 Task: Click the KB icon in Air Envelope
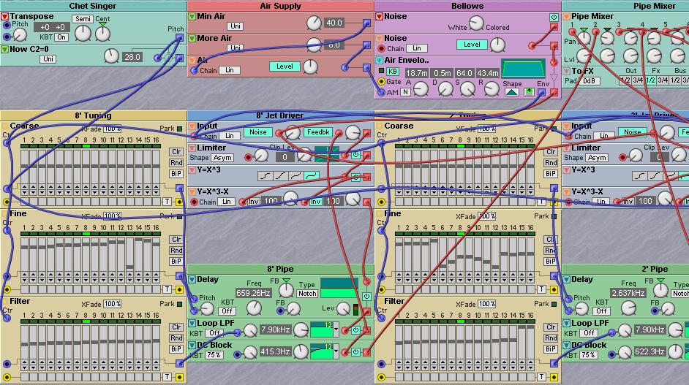pos(394,72)
